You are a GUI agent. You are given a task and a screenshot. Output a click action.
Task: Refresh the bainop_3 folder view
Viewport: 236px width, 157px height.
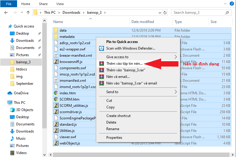click(165, 13)
